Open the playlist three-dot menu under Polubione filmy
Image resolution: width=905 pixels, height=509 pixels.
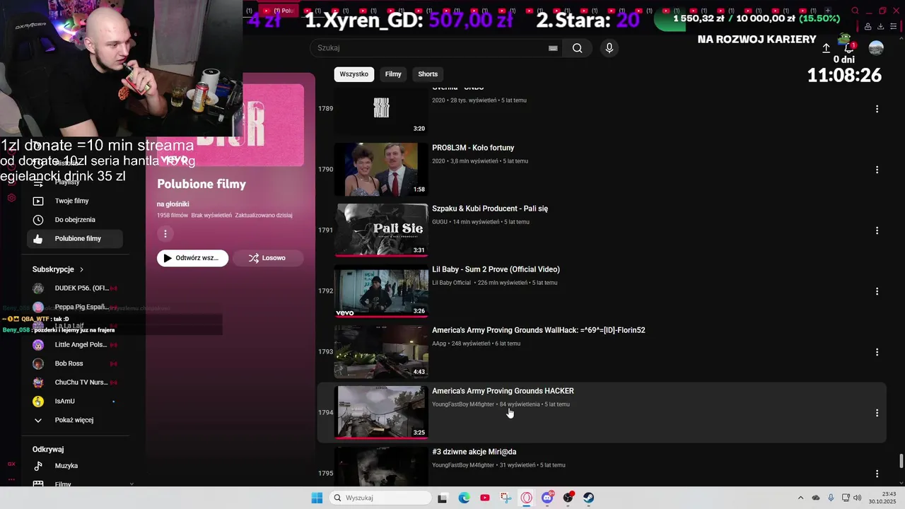[x=165, y=233]
